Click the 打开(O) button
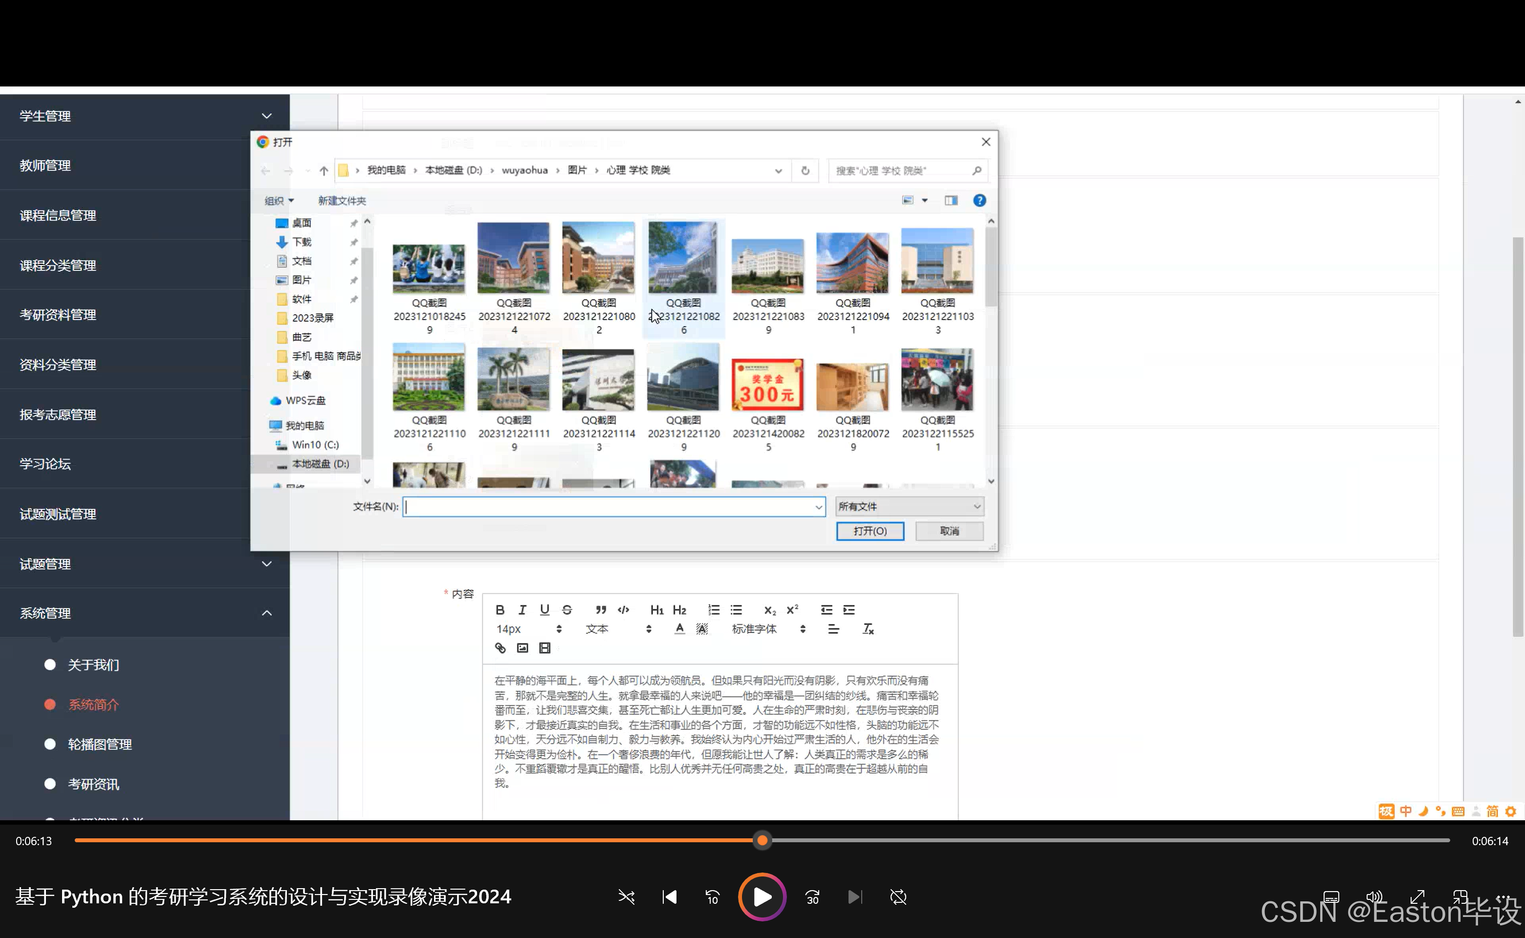Image resolution: width=1525 pixels, height=938 pixels. click(870, 531)
